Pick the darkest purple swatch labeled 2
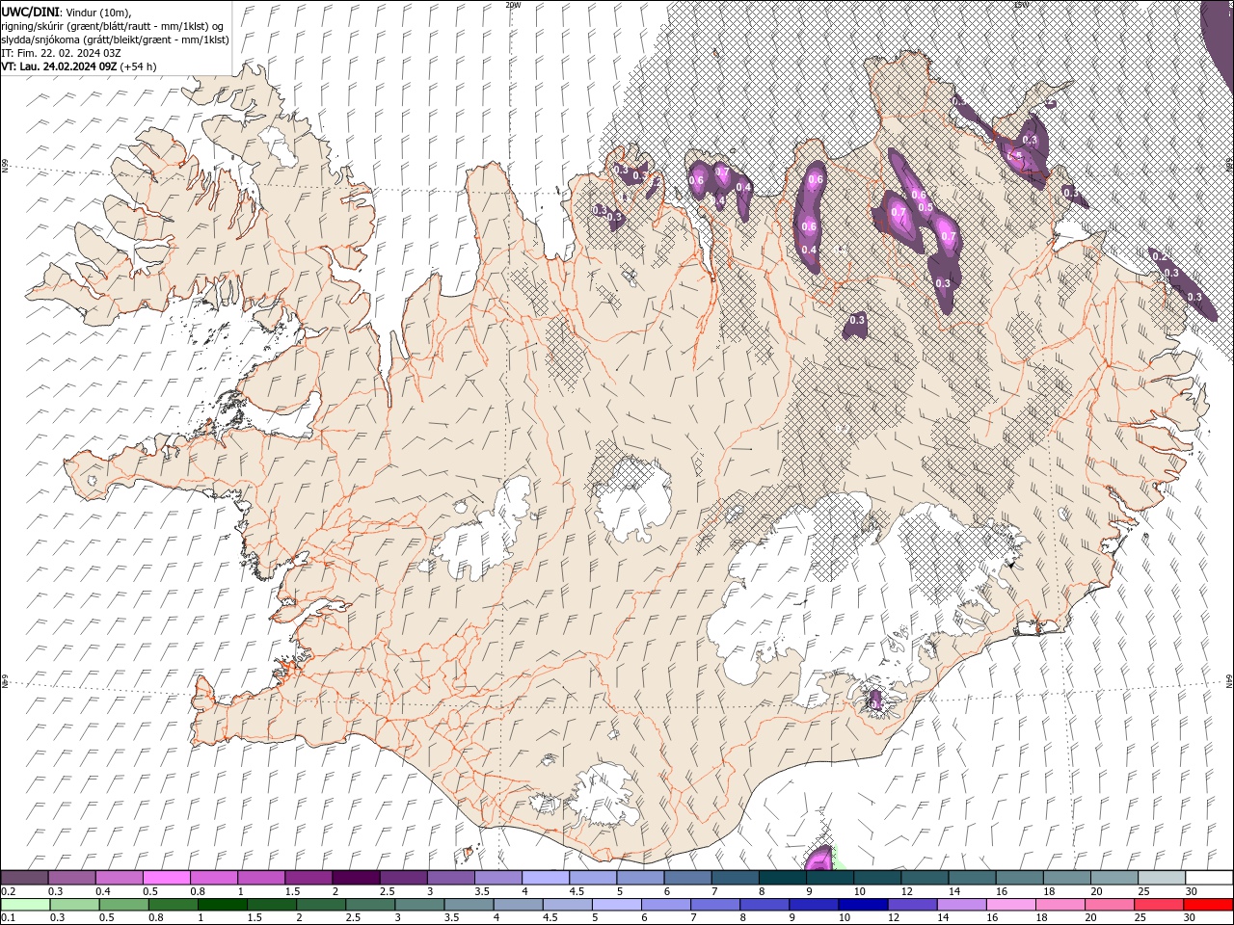The height and width of the screenshot is (925, 1234). [x=357, y=878]
